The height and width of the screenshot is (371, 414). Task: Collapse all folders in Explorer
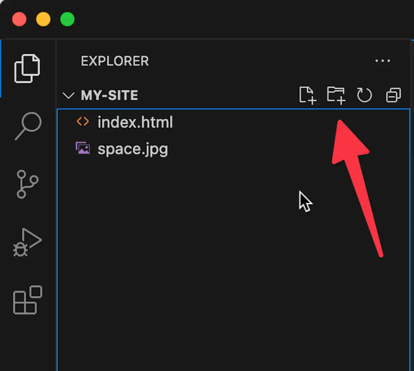tap(393, 95)
